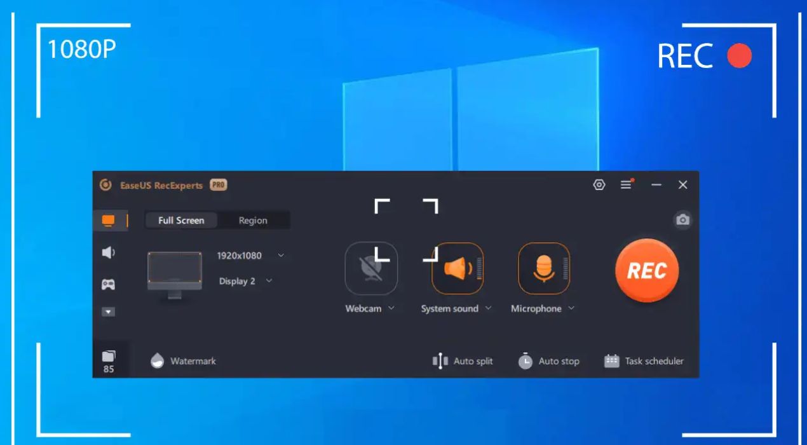
Task: Take a screenshot with camera icon
Action: (682, 220)
